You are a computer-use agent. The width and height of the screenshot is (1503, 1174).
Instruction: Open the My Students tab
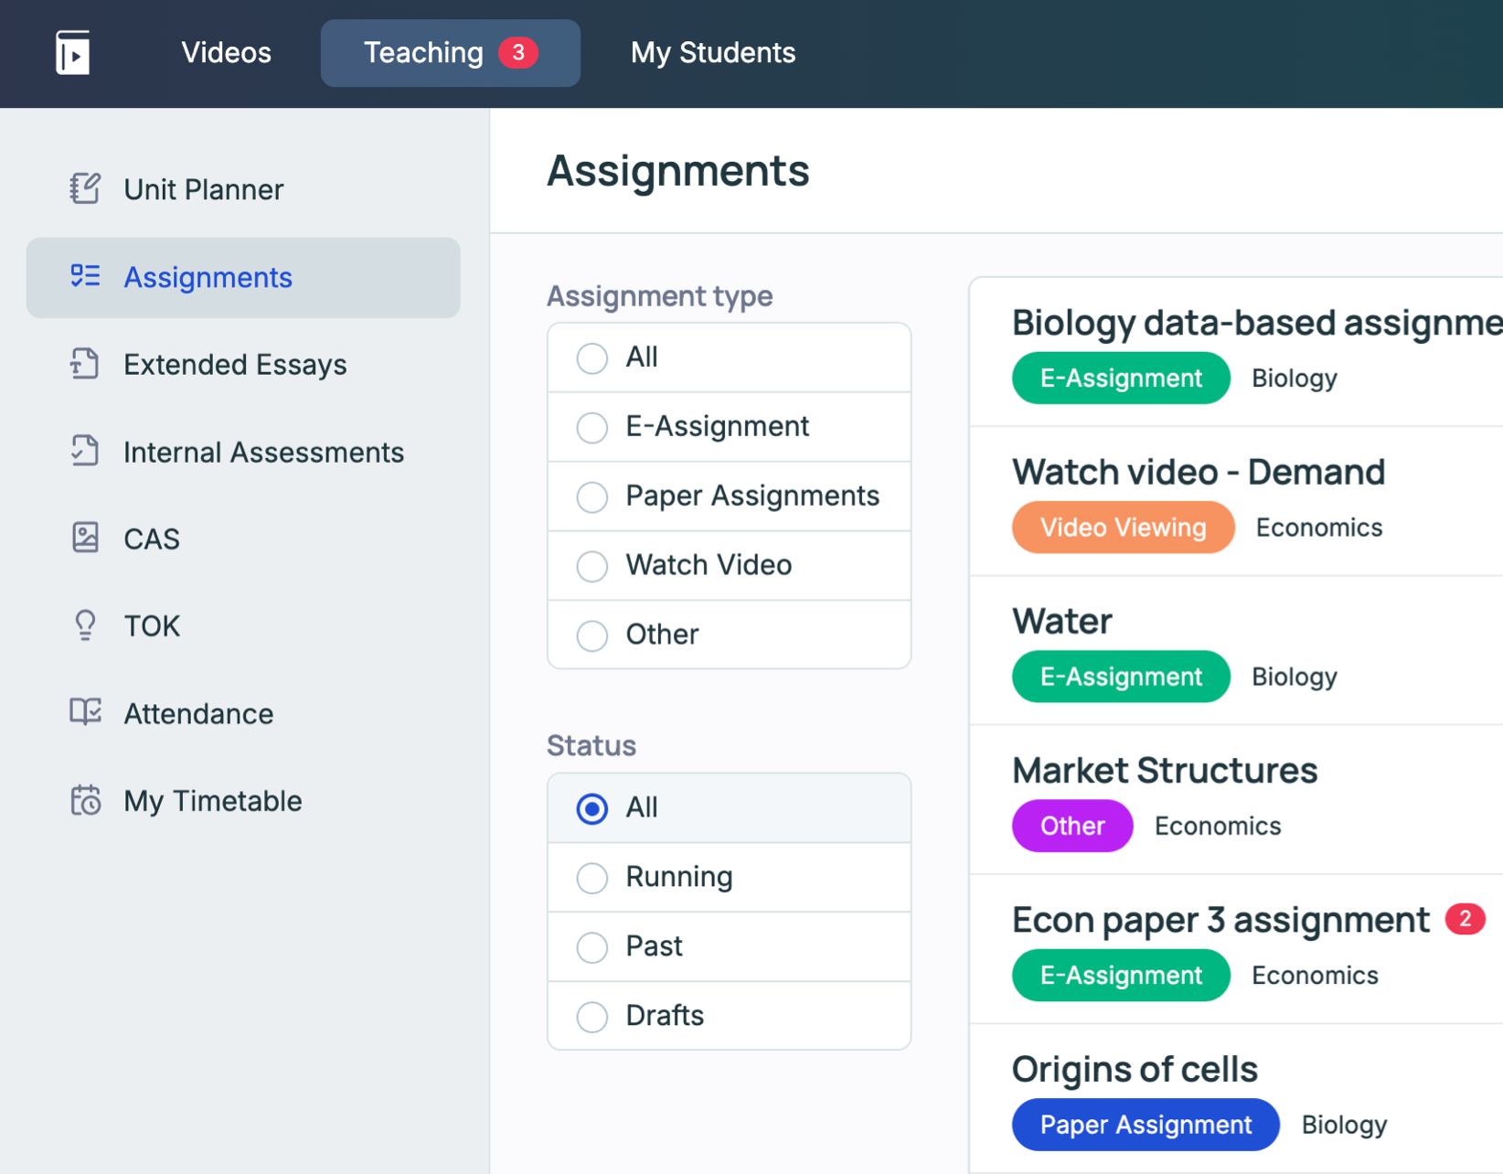coord(712,52)
